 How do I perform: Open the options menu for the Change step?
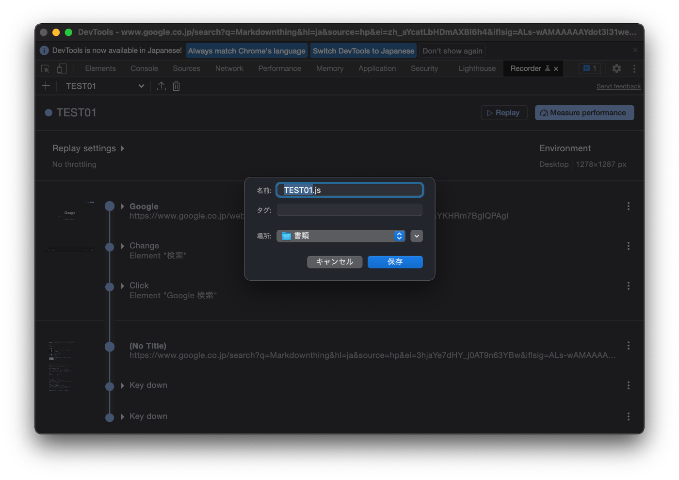(x=629, y=246)
